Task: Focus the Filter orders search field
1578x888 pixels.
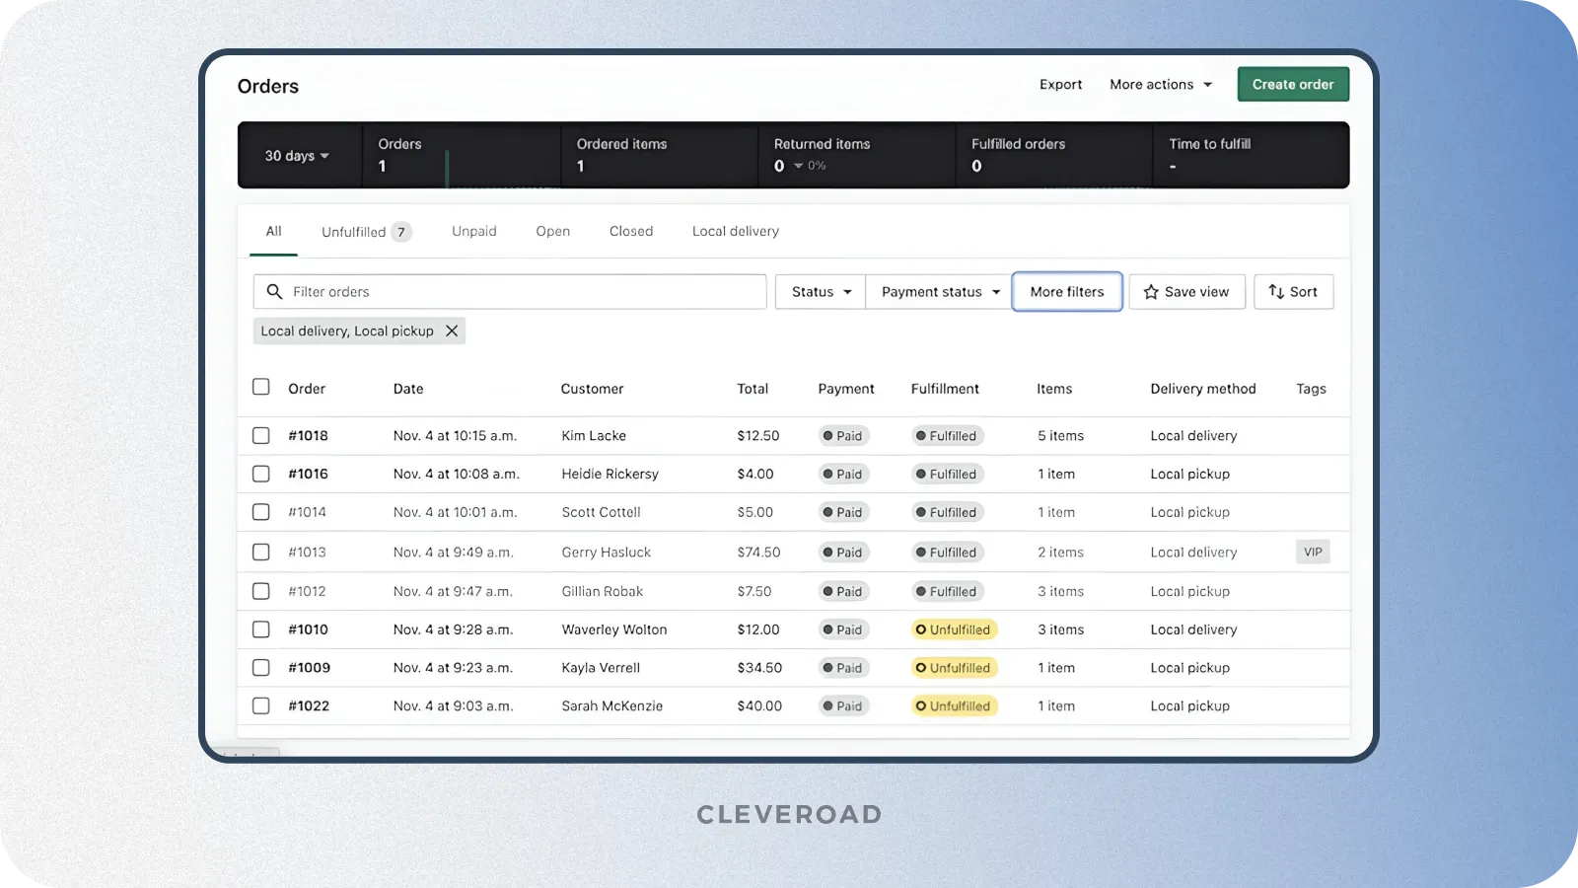Action: pyautogui.click(x=510, y=292)
